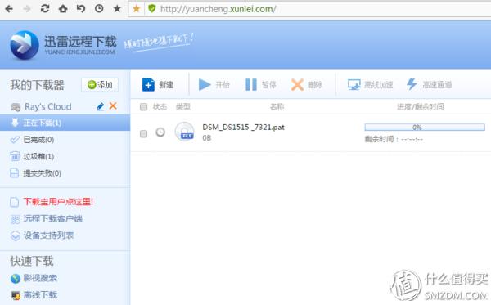Click the 剩余时间 remaining time text
The width and height of the screenshot is (491, 305).
[x=394, y=139]
